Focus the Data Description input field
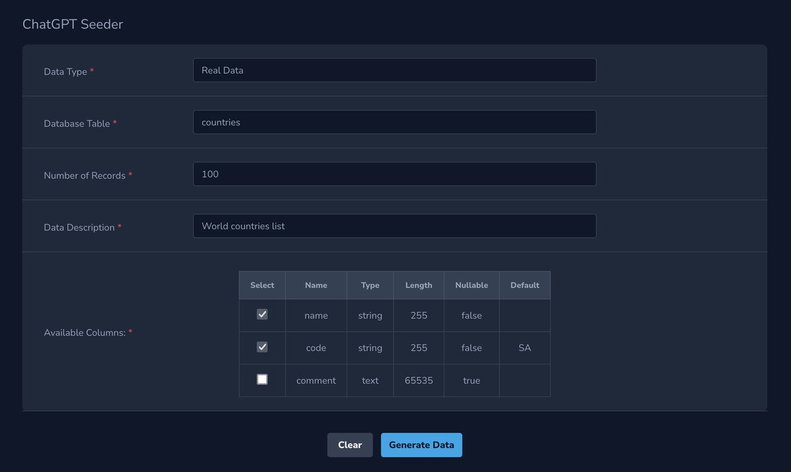Screen dimensions: 791x472 [394, 226]
